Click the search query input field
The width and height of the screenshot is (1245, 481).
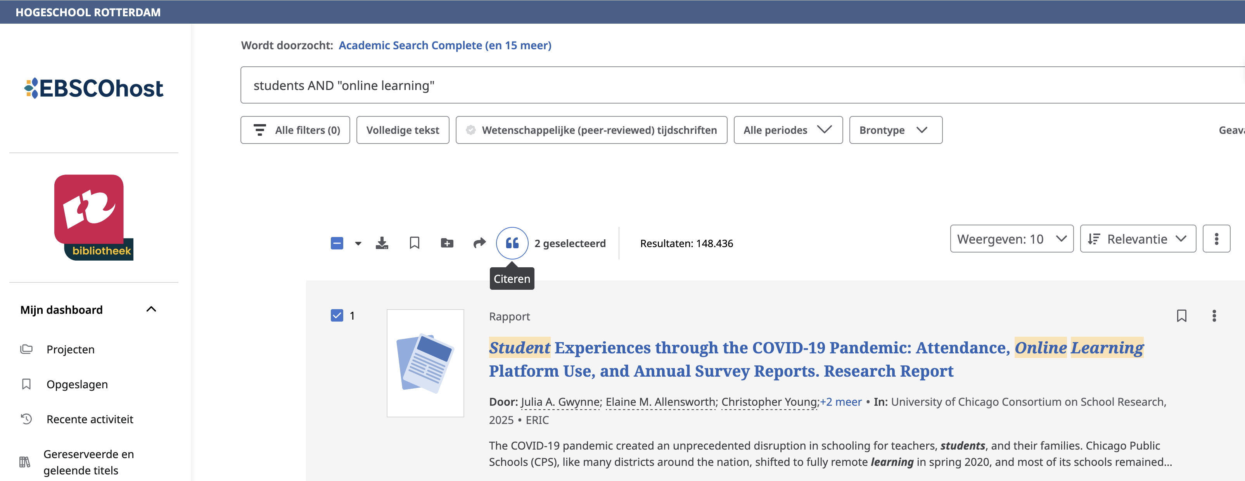pyautogui.click(x=742, y=85)
